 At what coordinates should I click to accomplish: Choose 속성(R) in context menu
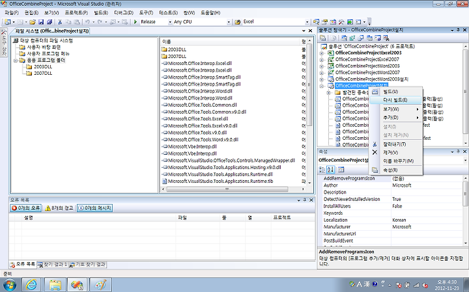(x=395, y=170)
